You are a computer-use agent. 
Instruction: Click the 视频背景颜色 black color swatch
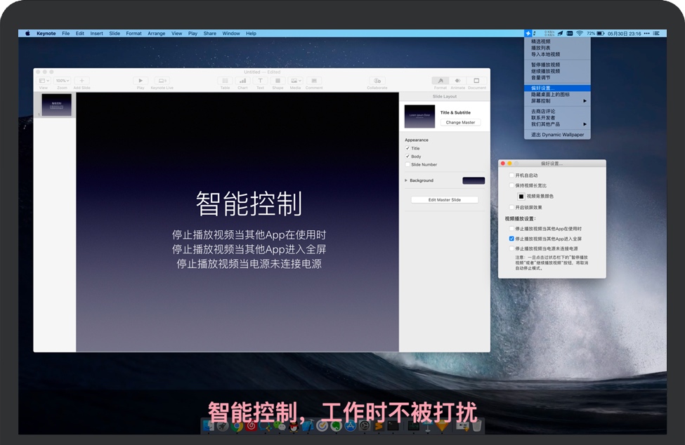tap(521, 196)
